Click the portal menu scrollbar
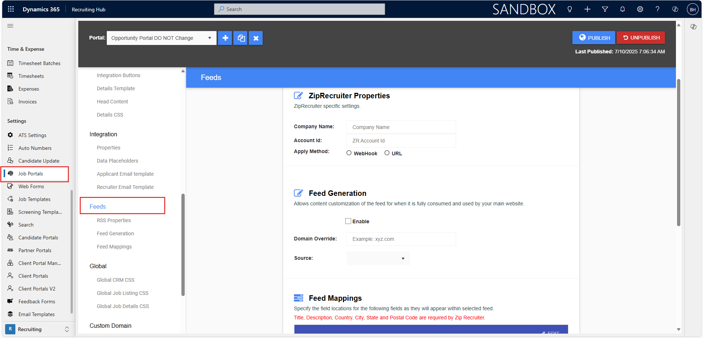This screenshot has height=338, width=703. tap(183, 244)
